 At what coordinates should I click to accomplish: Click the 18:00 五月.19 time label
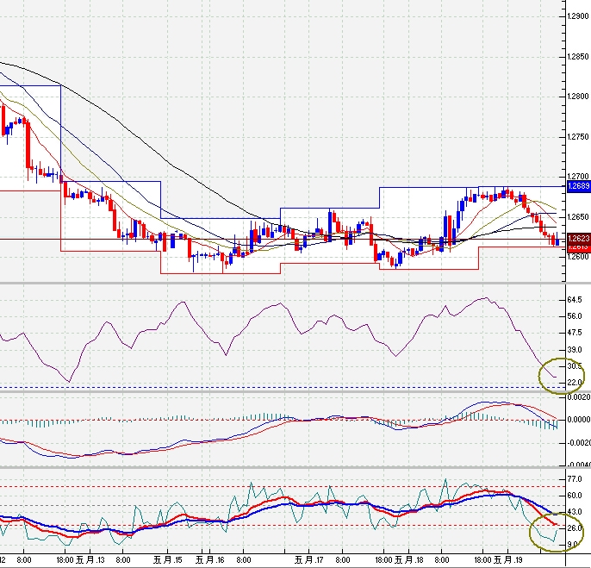[498, 559]
